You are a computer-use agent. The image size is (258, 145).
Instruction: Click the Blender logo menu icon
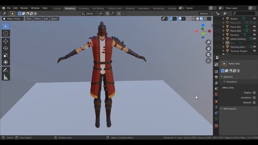pyautogui.click(x=4, y=8)
